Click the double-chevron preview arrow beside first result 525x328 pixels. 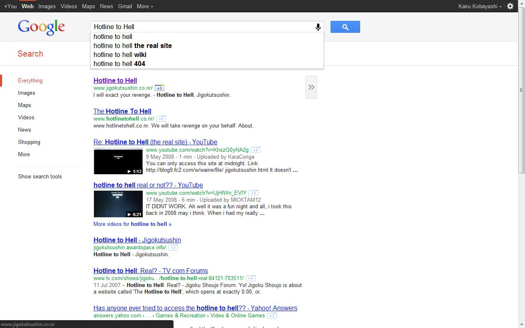click(x=311, y=87)
